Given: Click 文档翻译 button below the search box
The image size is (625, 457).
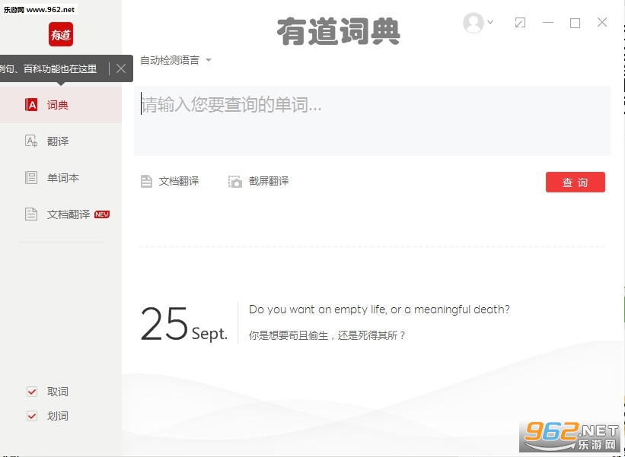Looking at the screenshot, I should (170, 182).
